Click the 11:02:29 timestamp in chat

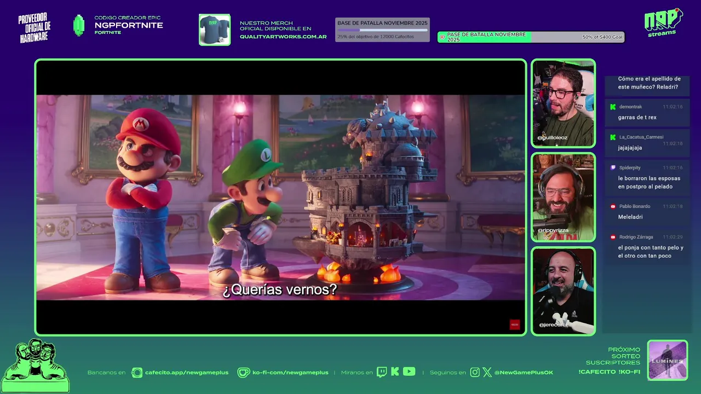(673, 237)
